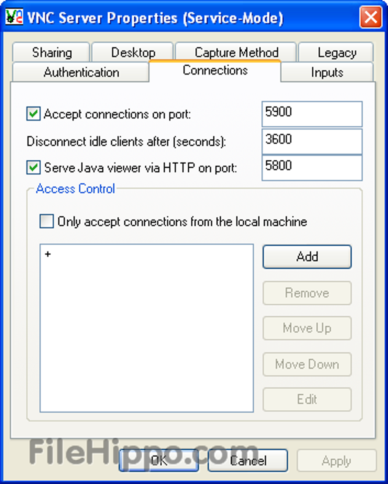This screenshot has height=484, width=388.
Task: Click the Apply button
Action: (336, 461)
